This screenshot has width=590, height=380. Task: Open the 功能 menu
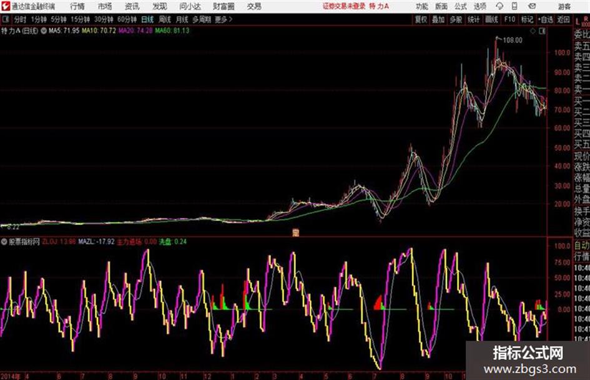[422, 6]
